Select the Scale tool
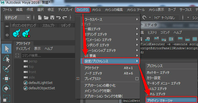Screen dimensions: 198x103 coord(6,98)
